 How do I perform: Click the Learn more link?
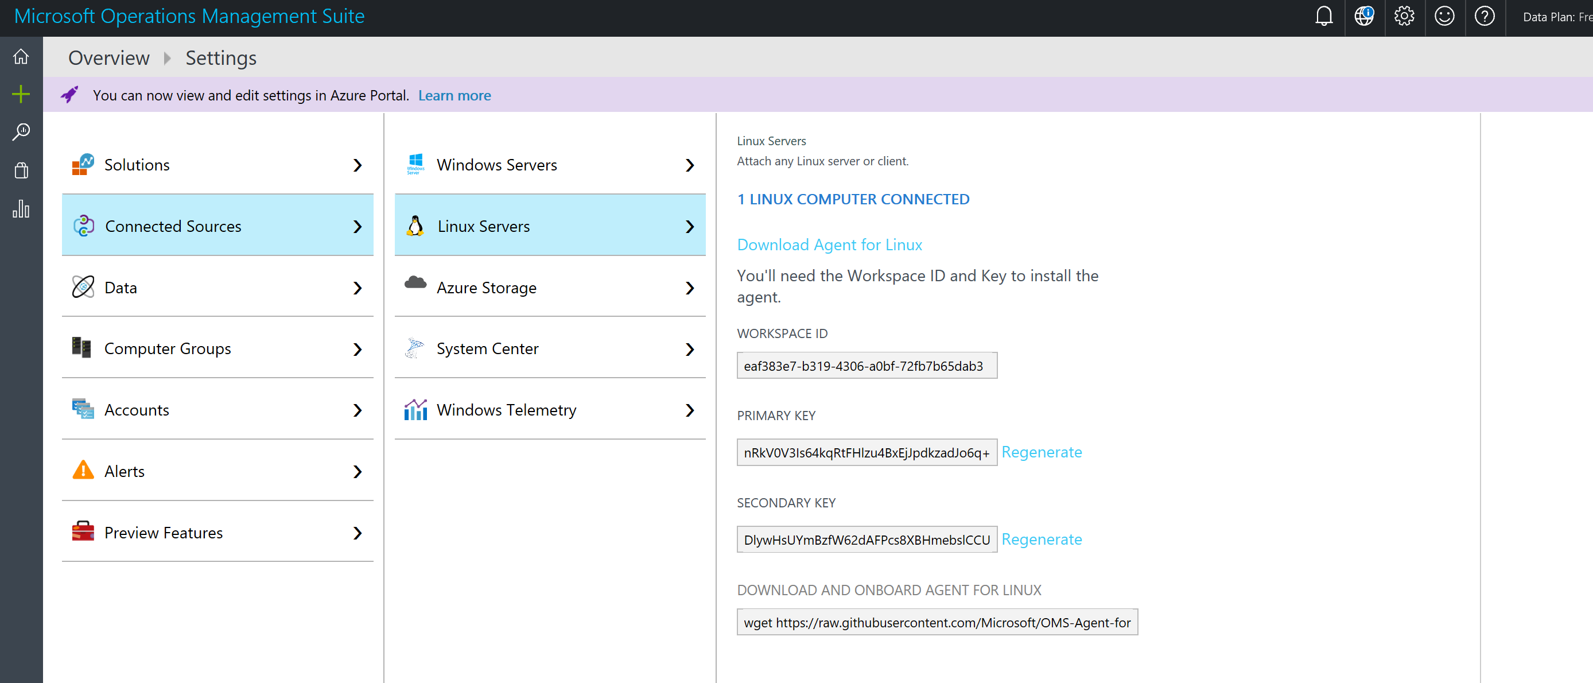(x=454, y=95)
